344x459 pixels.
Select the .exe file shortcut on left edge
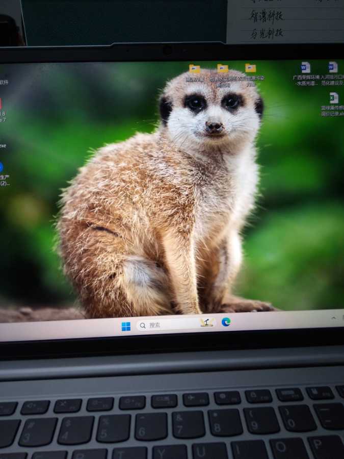pos(3,145)
